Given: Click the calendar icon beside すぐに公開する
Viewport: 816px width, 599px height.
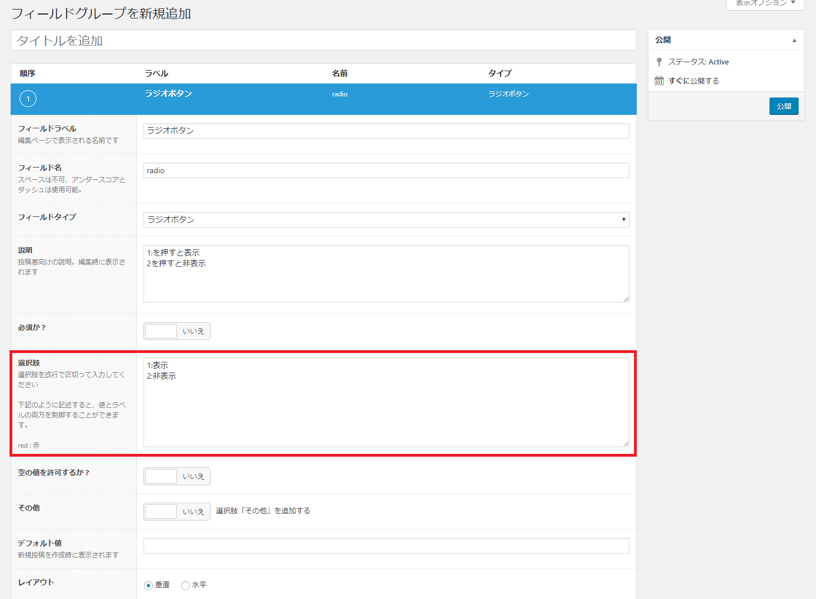Looking at the screenshot, I should pyautogui.click(x=659, y=81).
